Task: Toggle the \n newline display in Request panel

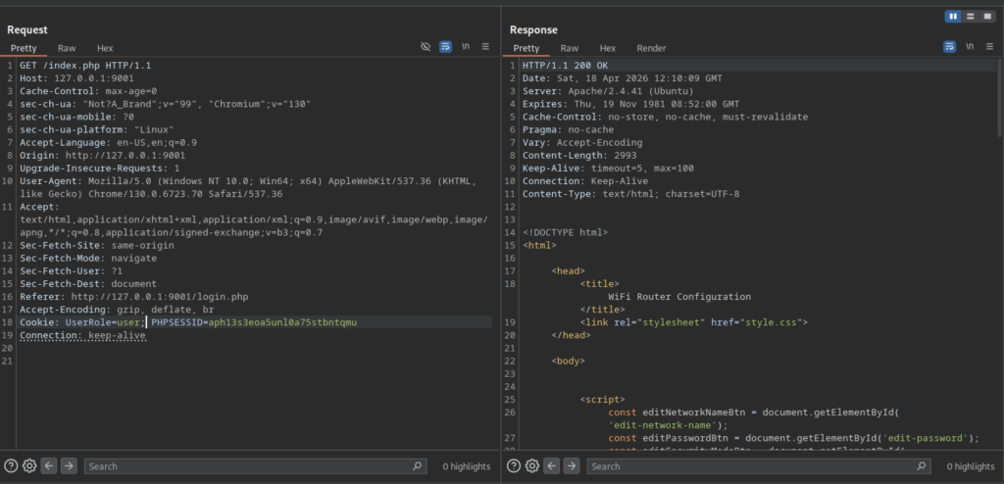Action: (465, 47)
